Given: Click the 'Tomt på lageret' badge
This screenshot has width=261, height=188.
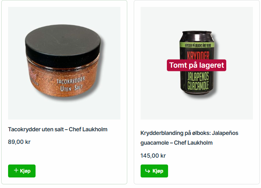Looking at the screenshot, I should [196, 65].
